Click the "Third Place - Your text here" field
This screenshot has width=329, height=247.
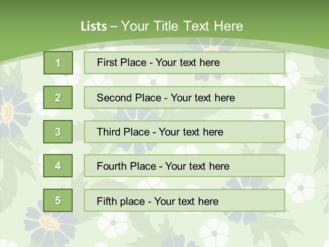184,132
